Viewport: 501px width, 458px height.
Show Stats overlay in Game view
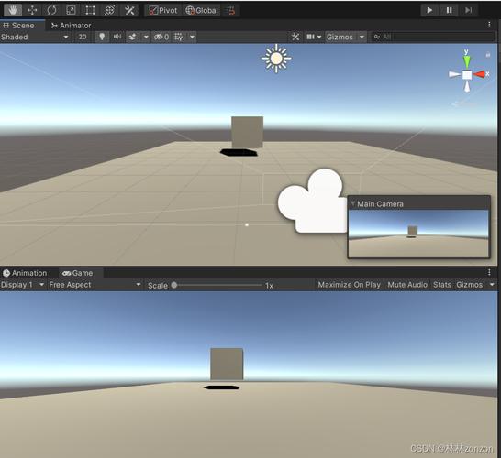(x=442, y=285)
